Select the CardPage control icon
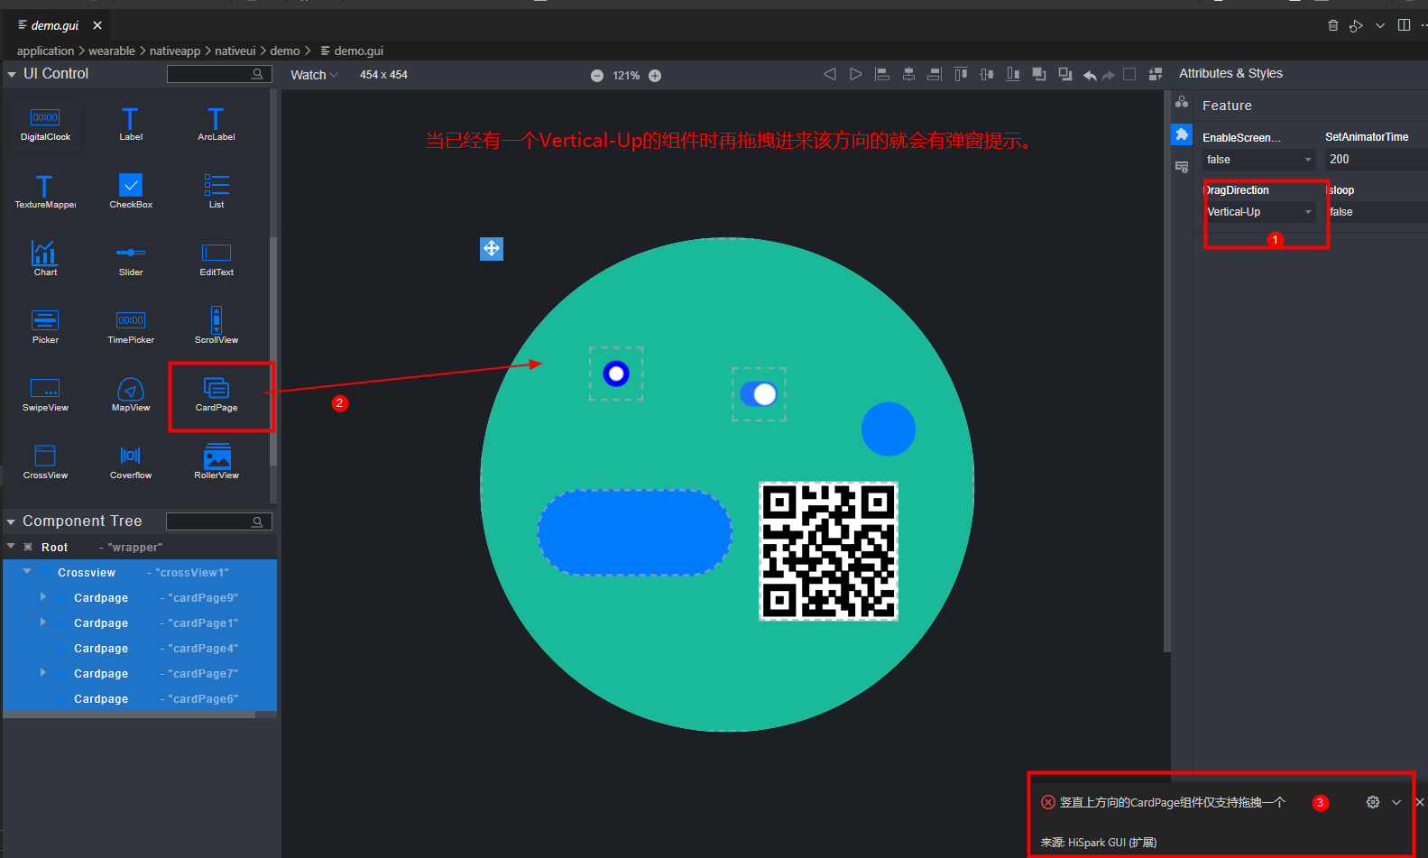The height and width of the screenshot is (858, 1428). pos(217,389)
